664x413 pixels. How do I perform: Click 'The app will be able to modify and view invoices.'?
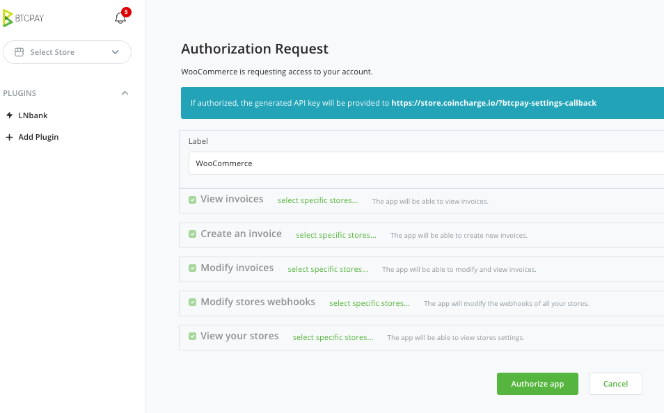click(x=459, y=270)
